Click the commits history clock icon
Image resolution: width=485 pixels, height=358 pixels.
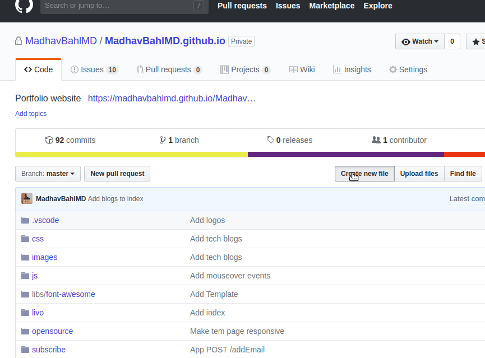(49, 140)
